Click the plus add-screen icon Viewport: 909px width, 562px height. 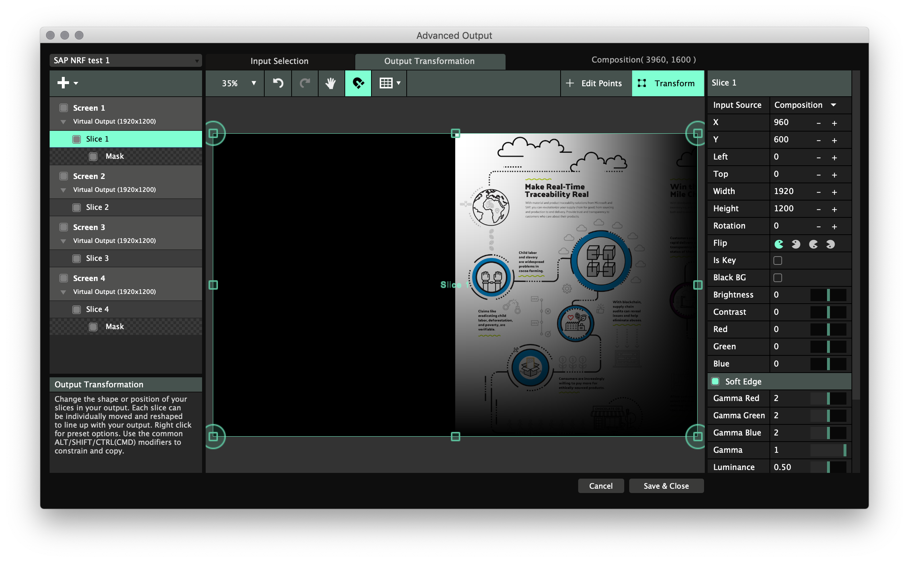click(x=63, y=83)
